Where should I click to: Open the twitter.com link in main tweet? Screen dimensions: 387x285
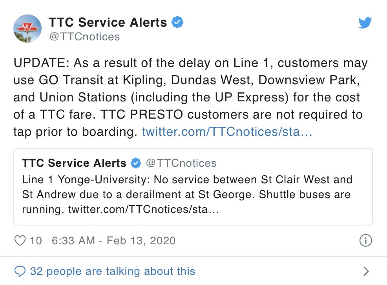(x=227, y=132)
